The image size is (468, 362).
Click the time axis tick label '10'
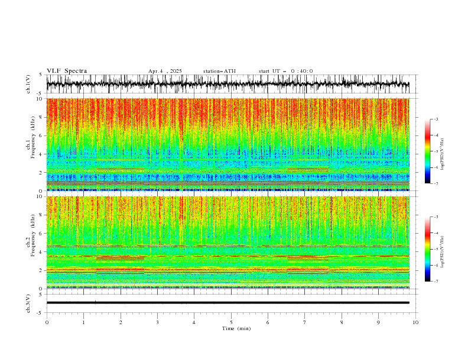pyautogui.click(x=415, y=322)
